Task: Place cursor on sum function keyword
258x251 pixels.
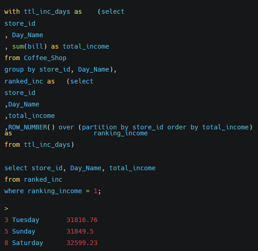Action: coord(18,46)
